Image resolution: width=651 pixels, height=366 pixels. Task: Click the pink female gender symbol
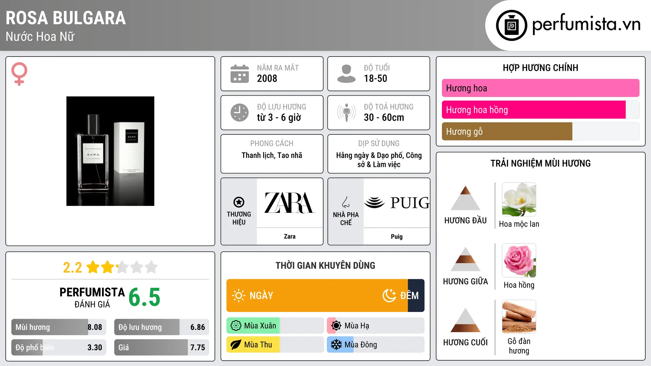[x=19, y=74]
